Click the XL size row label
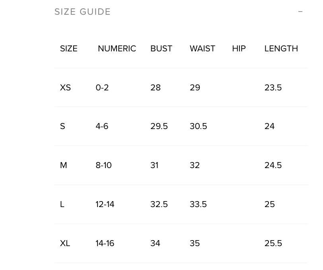This screenshot has height=270, width=323. [65, 243]
